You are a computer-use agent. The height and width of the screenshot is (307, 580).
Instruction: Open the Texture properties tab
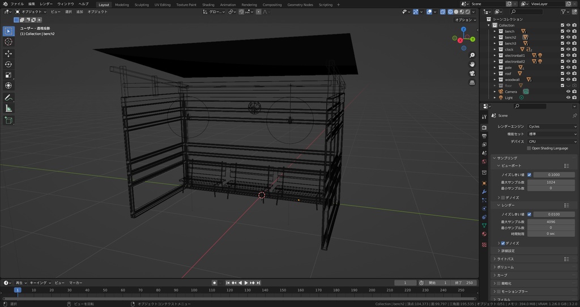(x=484, y=245)
